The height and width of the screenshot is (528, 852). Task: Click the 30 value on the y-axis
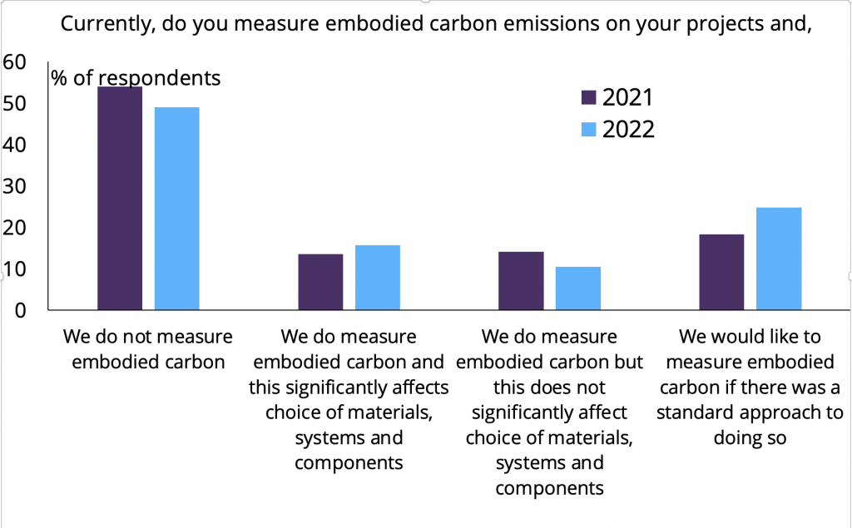click(x=15, y=186)
